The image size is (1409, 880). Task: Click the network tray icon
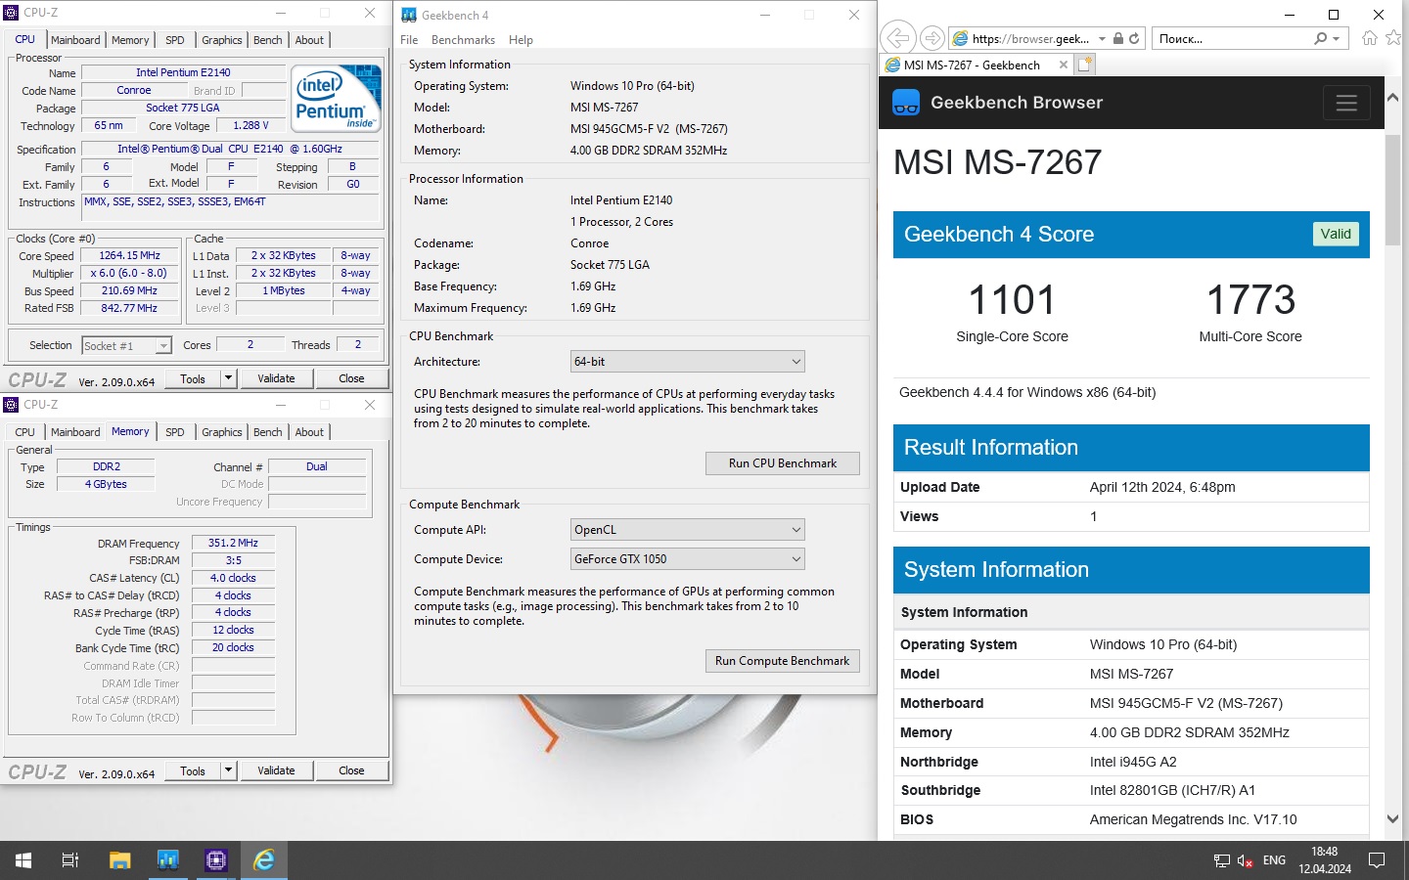pos(1222,860)
